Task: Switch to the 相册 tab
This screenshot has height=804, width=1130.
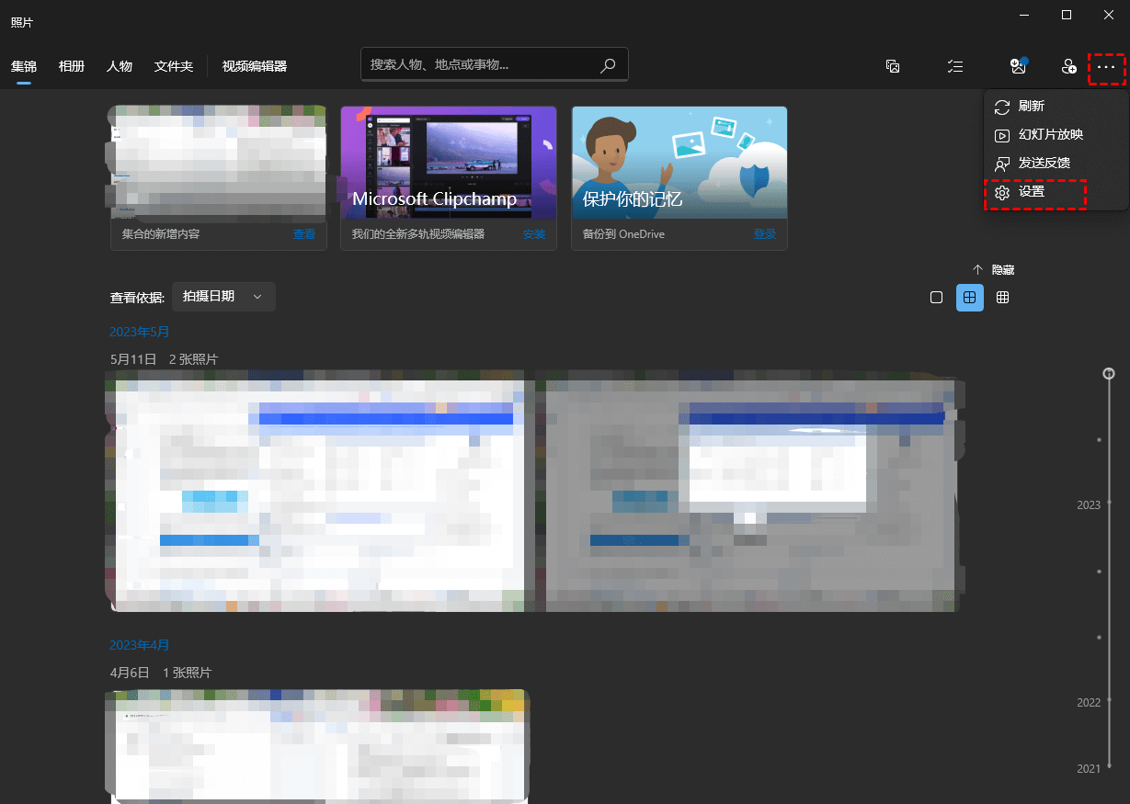Action: pyautogui.click(x=72, y=66)
